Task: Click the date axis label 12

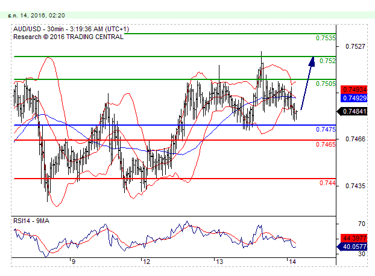Action: click(147, 262)
